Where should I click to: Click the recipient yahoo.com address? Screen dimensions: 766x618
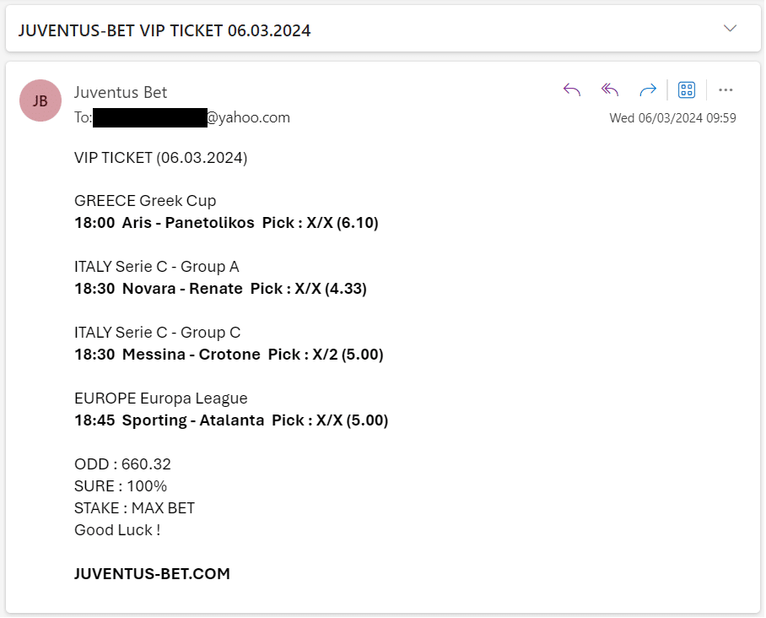(x=191, y=118)
